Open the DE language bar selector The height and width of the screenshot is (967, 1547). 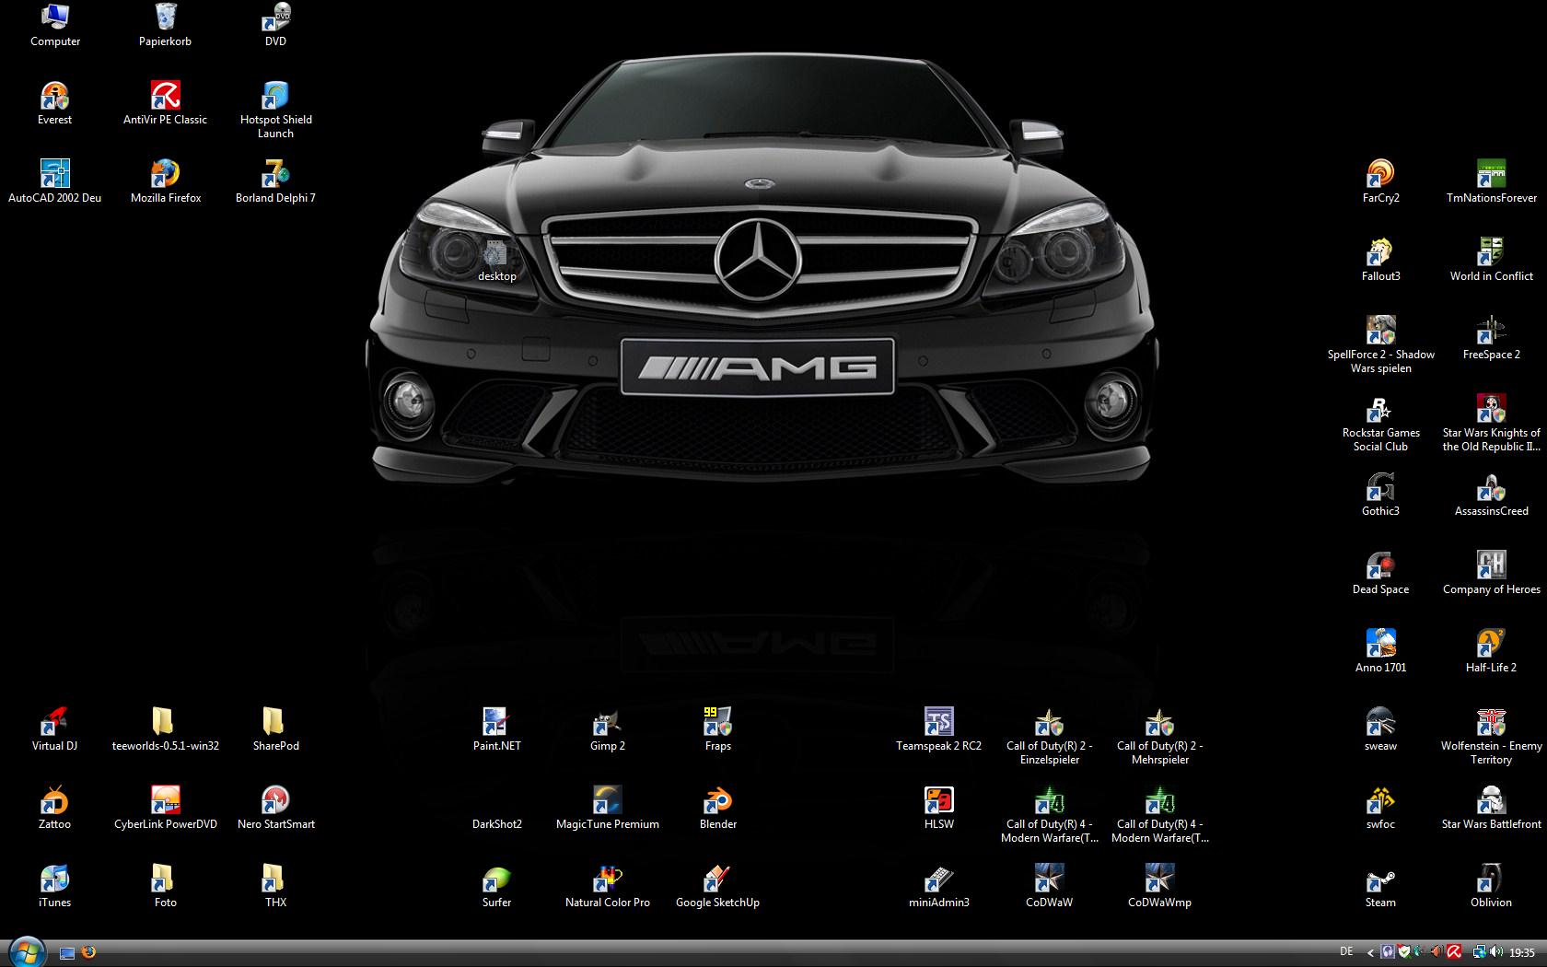[x=1346, y=951]
